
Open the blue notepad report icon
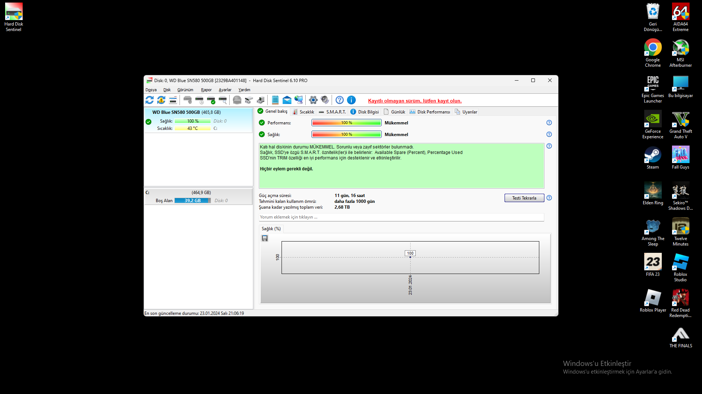tap(275, 100)
